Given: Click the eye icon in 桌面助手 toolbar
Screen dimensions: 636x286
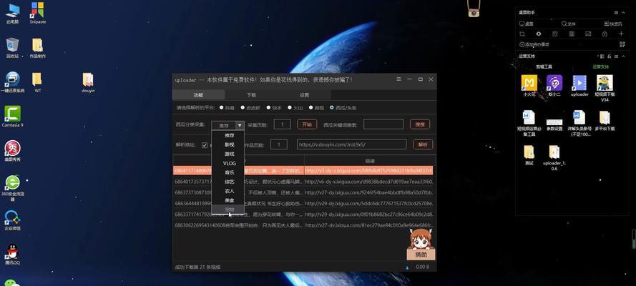Looking at the screenshot, I should [538, 34].
